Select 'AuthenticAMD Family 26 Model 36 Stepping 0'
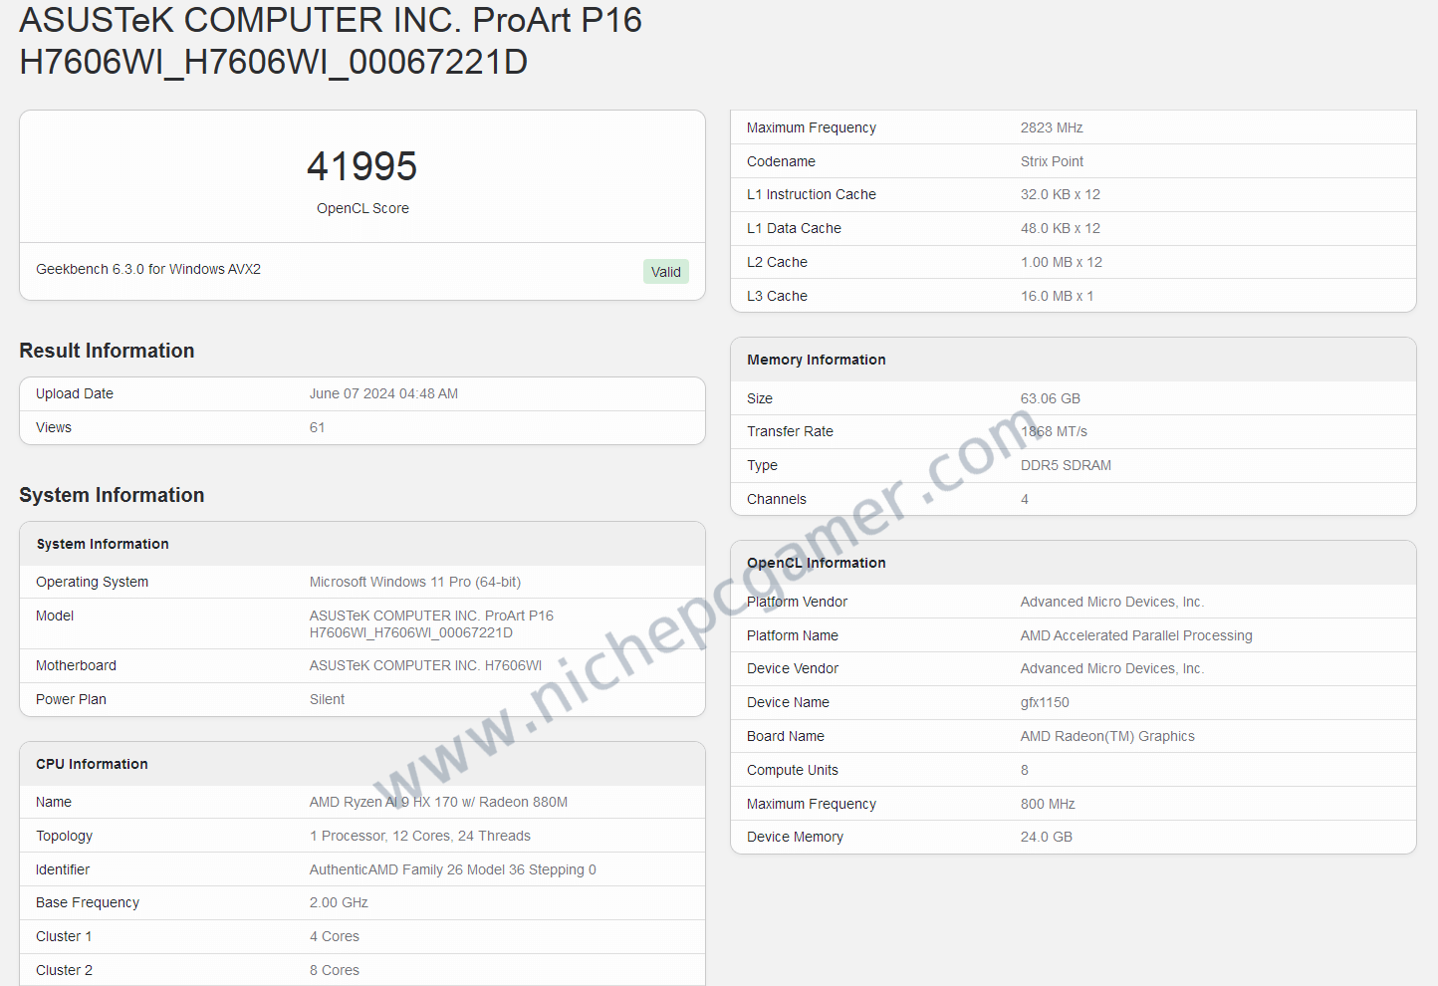This screenshot has height=986, width=1438. (453, 869)
